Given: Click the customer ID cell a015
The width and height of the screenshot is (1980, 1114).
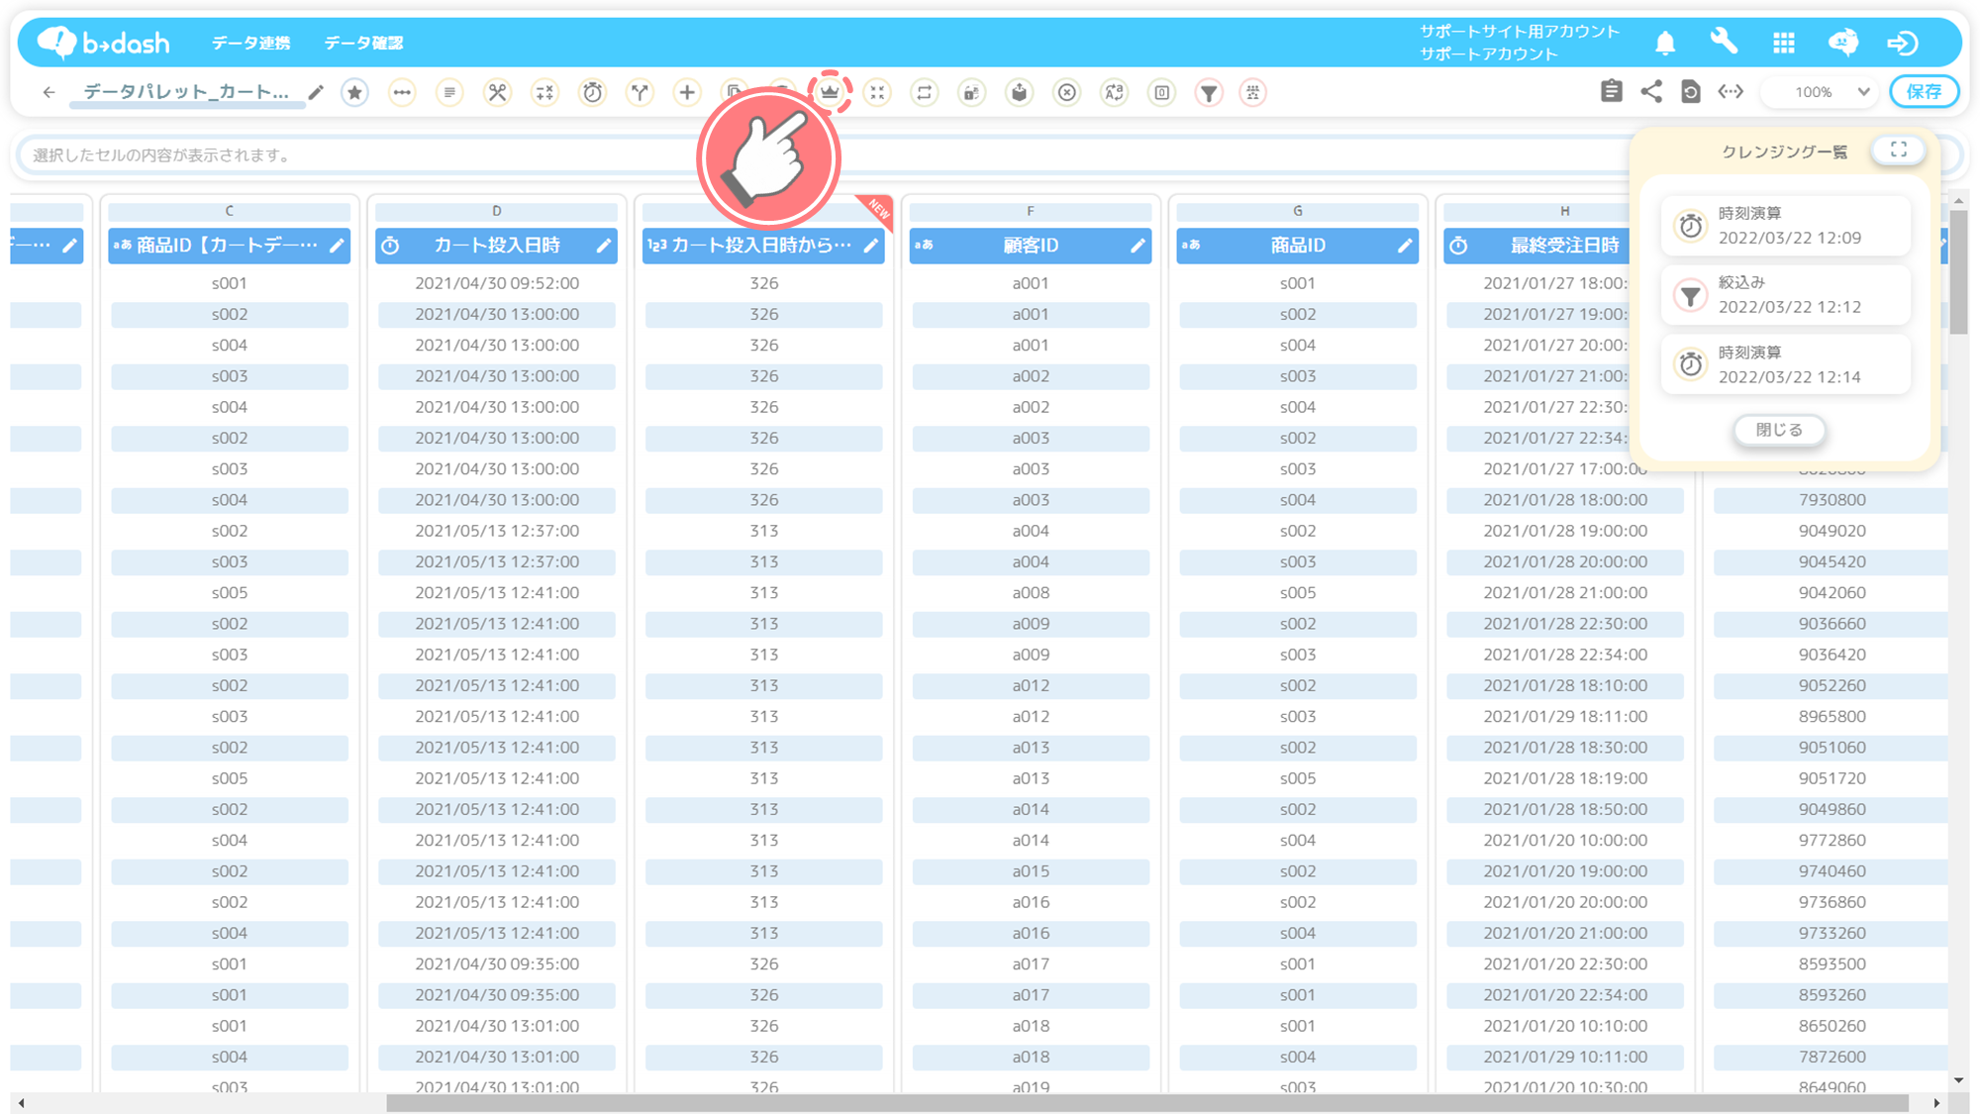Looking at the screenshot, I should click(1031, 871).
